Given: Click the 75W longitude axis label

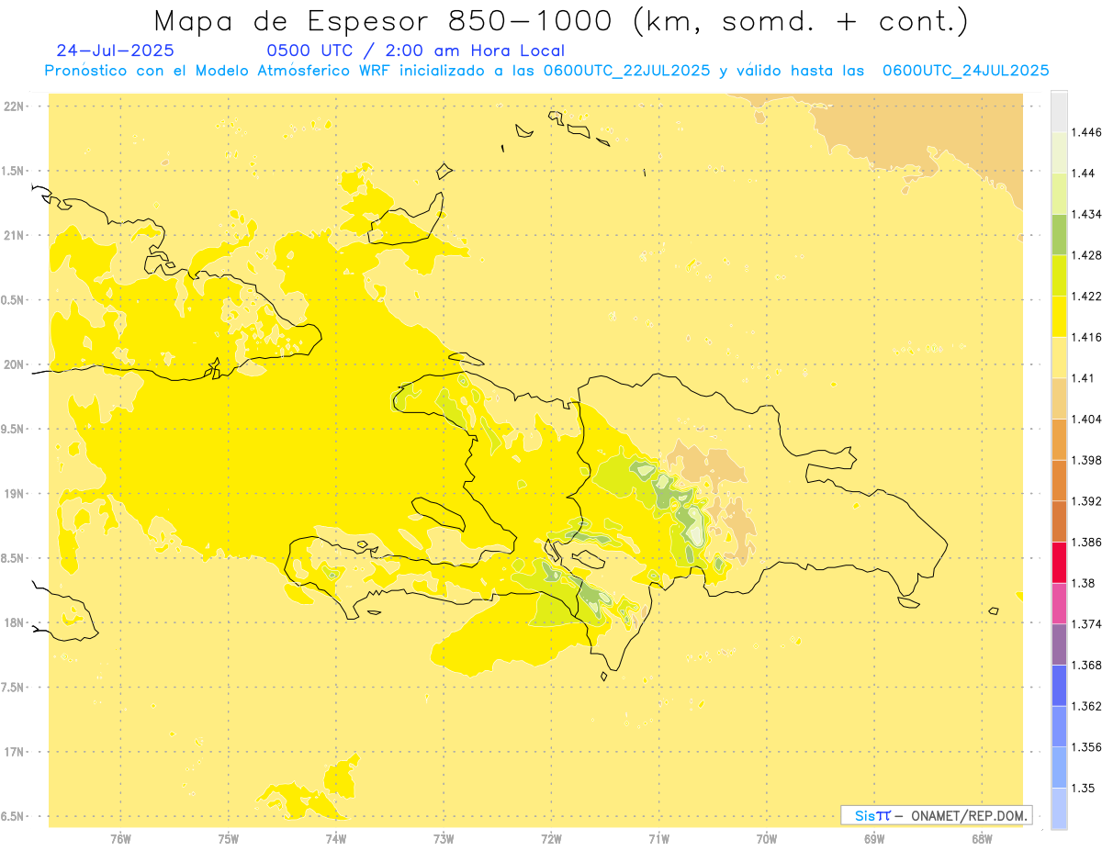Looking at the screenshot, I should [229, 839].
